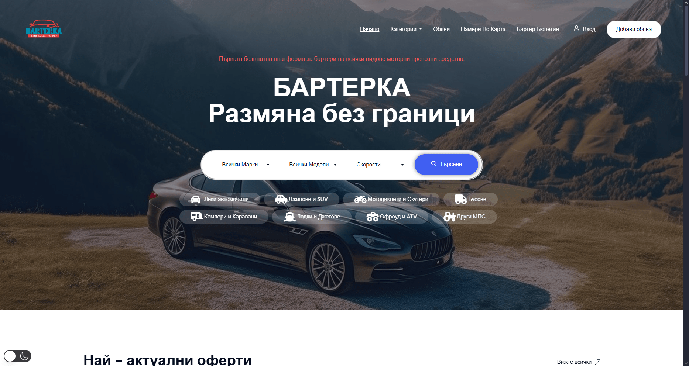Click the page vertical scrollbar
The height and width of the screenshot is (366, 689).
pyautogui.click(x=686, y=183)
